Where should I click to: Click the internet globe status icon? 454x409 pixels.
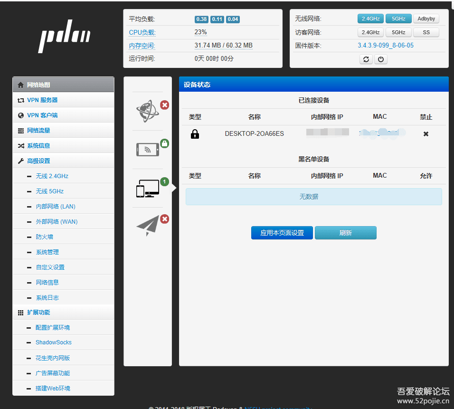147,111
